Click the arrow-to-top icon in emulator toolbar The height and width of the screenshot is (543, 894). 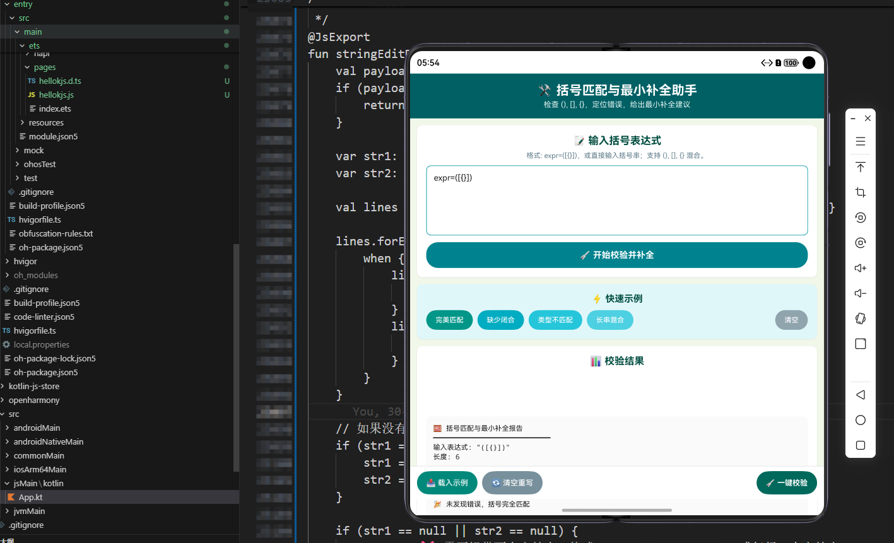(860, 166)
